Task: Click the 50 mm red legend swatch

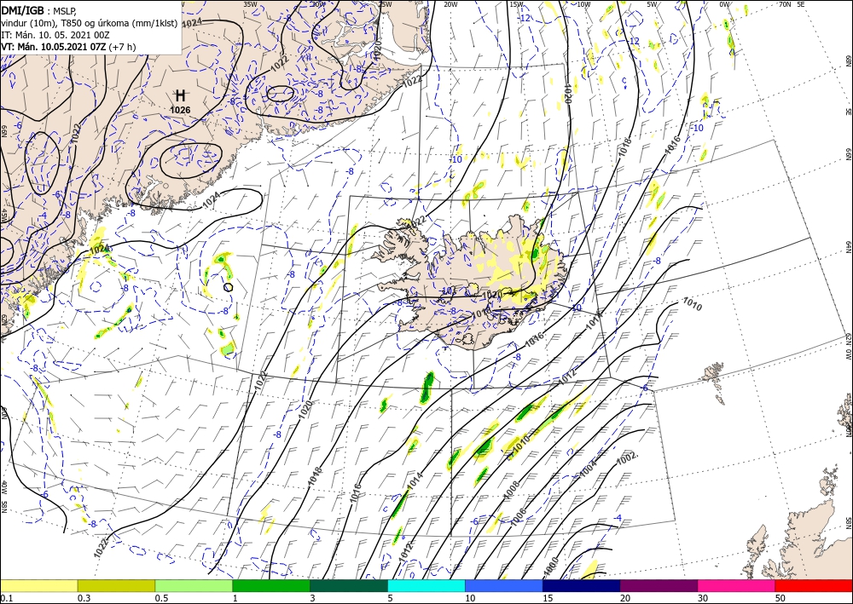Action: point(814,585)
